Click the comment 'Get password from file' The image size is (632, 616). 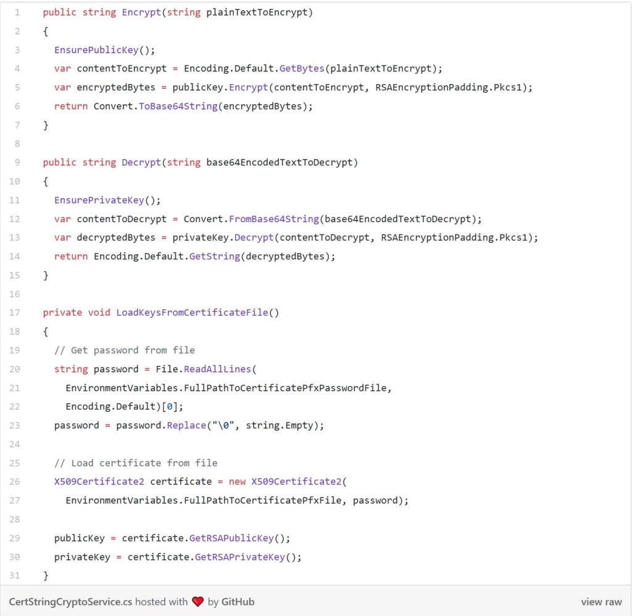point(124,350)
